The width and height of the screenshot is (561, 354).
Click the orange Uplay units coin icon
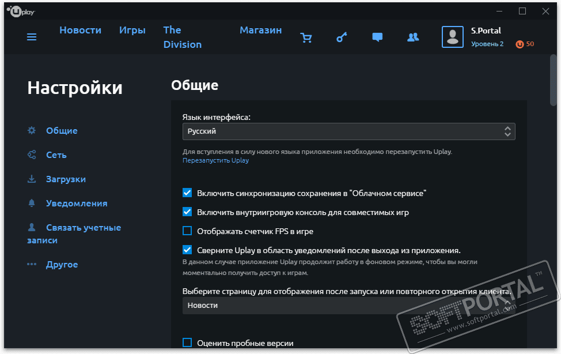point(520,44)
